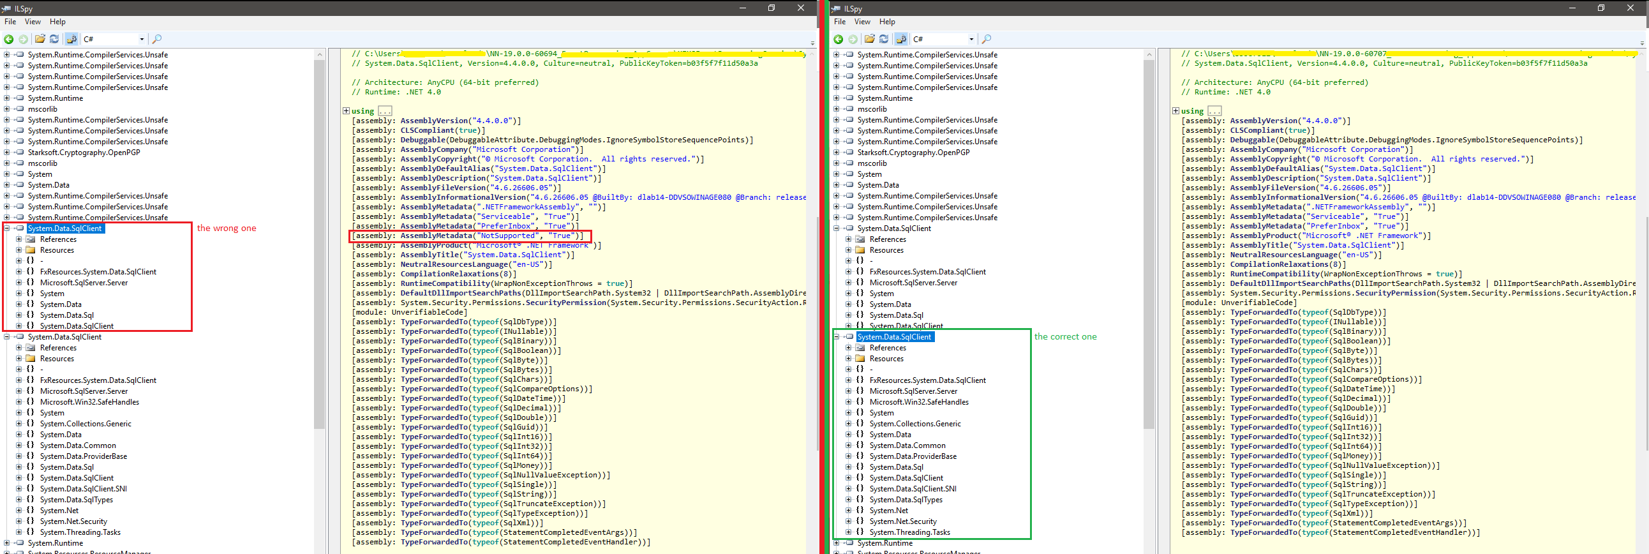Open File menu in left ILSpy window
1649x554 pixels.
click(10, 22)
